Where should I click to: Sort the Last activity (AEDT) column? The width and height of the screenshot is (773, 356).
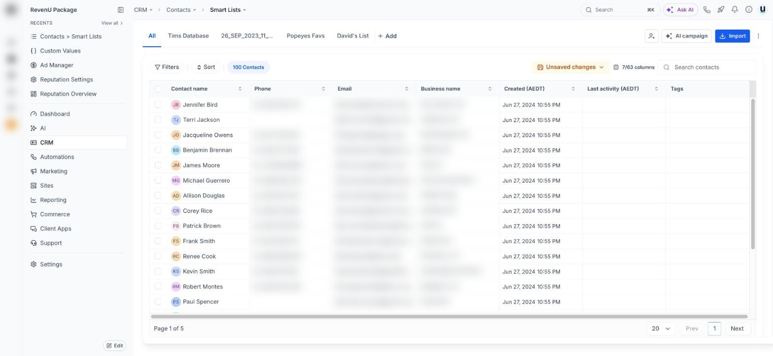tap(656, 89)
